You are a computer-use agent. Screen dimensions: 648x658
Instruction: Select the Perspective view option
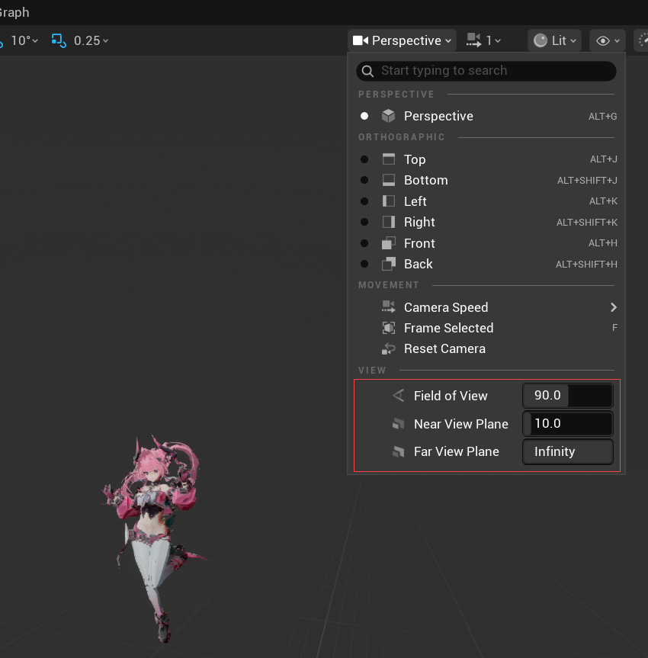pyautogui.click(x=486, y=116)
